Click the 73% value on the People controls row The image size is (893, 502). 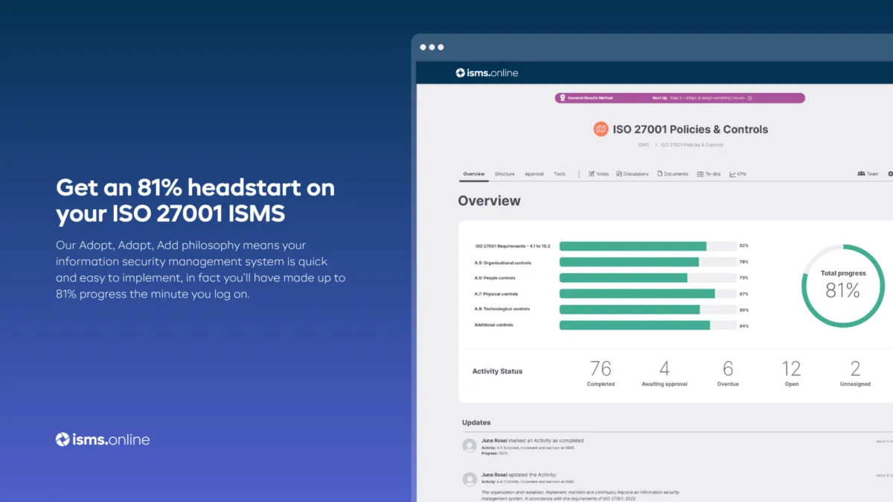tap(743, 278)
